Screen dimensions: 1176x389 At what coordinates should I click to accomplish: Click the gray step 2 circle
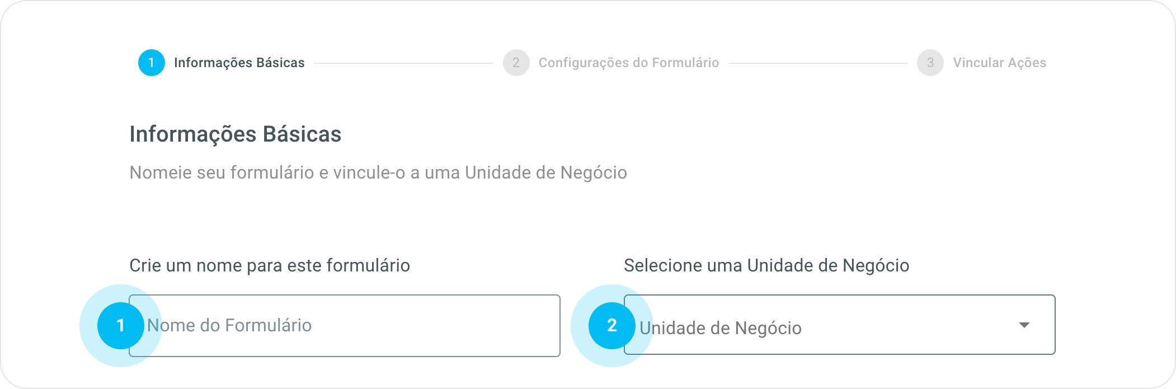516,63
